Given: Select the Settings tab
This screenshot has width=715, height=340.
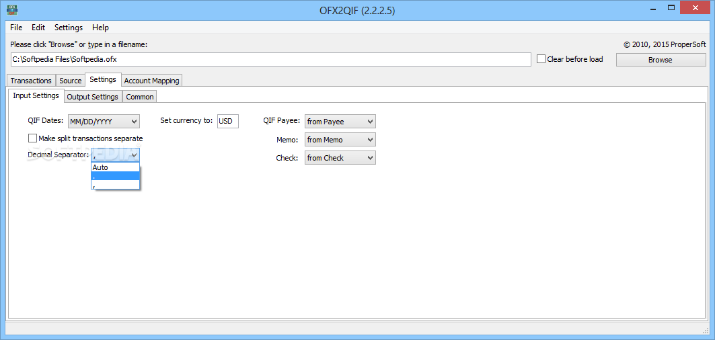Looking at the screenshot, I should click(x=103, y=79).
